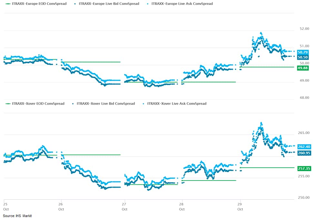Viewport: 313px width, 220px height.
Task: Click the light blue Xover Live Ask legend dot
Action: [144, 104]
